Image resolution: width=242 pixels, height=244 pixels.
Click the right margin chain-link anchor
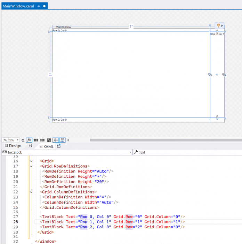click(224, 75)
